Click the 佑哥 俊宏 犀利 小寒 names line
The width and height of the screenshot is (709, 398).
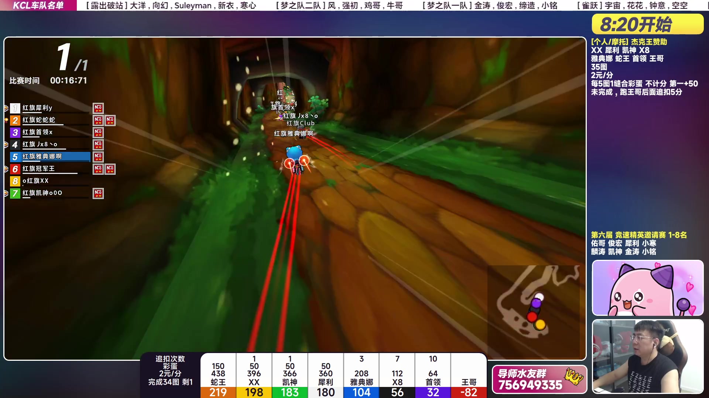tap(624, 243)
